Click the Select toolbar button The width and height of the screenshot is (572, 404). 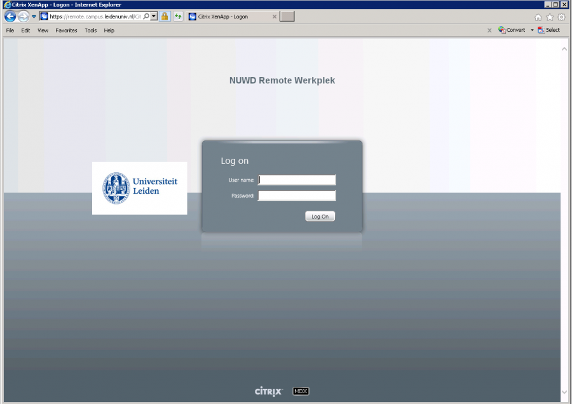(548, 30)
